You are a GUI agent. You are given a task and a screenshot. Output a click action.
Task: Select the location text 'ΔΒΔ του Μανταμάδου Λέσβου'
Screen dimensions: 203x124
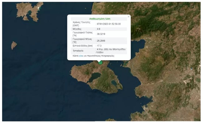pyautogui.click(x=111, y=51)
